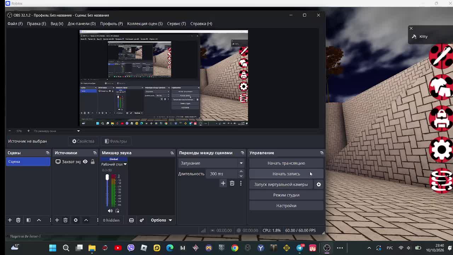Screen dimensions: 453x255
Task: Open virtual camera settings gear
Action: coord(319,184)
